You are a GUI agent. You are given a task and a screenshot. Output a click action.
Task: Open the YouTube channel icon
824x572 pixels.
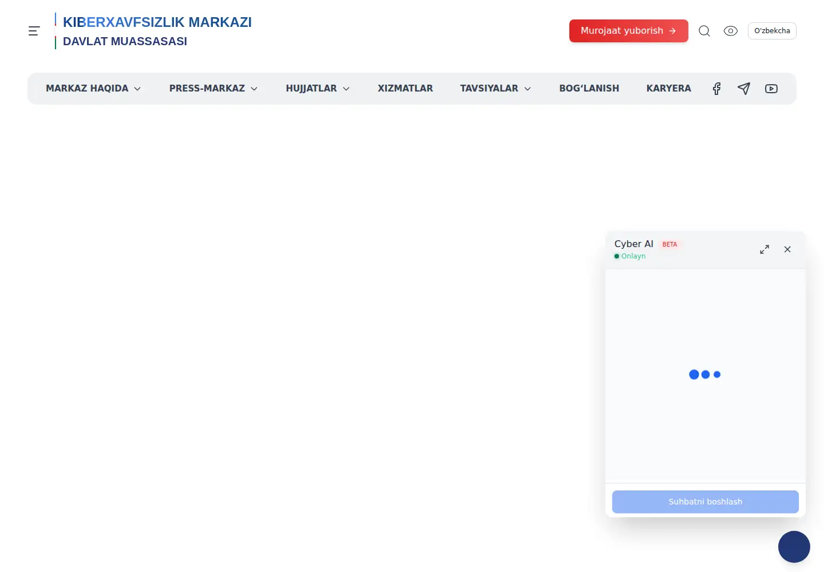point(771,89)
